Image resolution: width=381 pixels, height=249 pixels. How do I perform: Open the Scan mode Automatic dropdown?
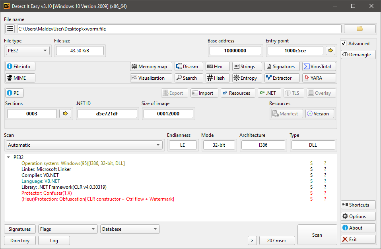84,145
